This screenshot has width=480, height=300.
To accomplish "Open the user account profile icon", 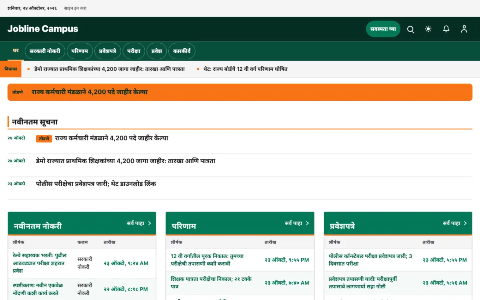I will click(464, 29).
